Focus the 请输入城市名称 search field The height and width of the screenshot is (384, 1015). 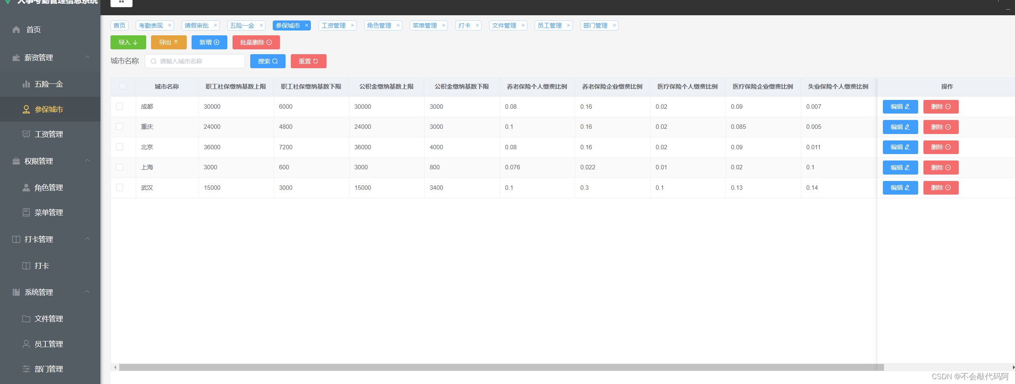[x=195, y=61]
